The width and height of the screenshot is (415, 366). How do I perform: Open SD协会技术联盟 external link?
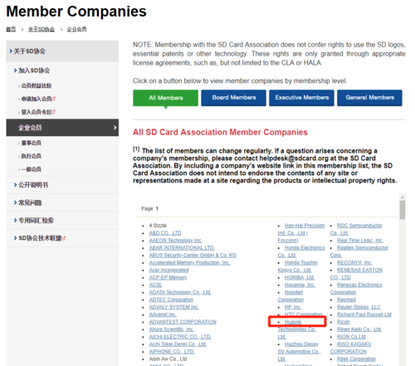coord(42,238)
